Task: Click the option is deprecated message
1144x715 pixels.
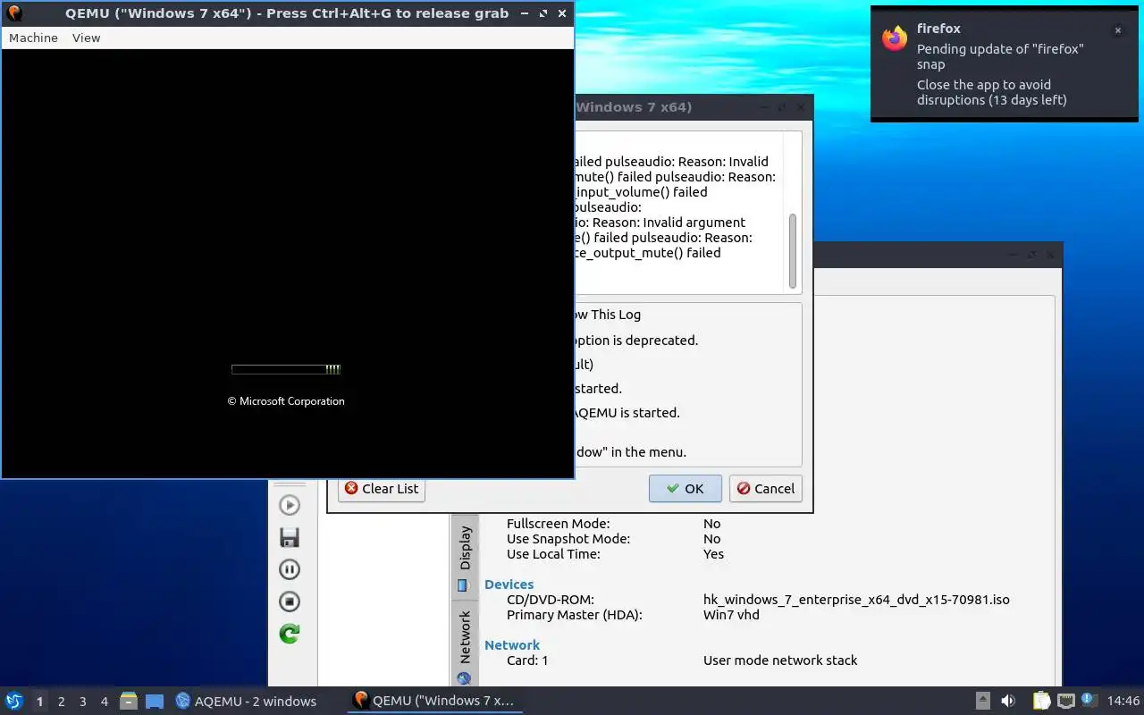Action: click(636, 341)
